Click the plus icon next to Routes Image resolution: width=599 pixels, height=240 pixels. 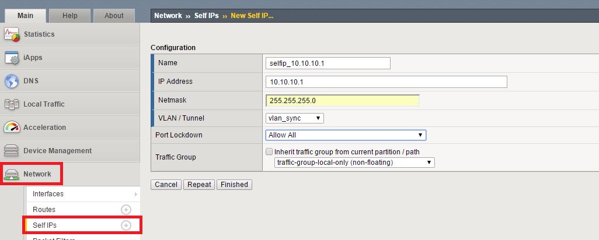click(x=126, y=209)
